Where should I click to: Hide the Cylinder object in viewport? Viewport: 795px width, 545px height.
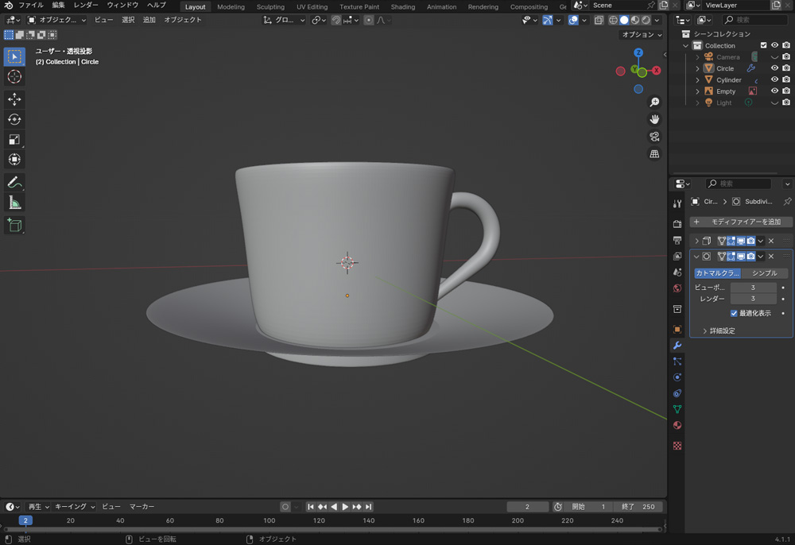(774, 80)
